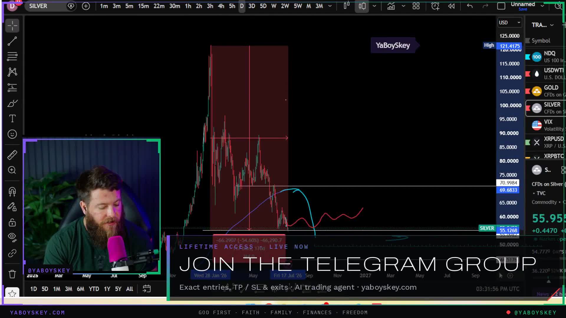
Task: Open the user profile avatar menu
Action: (x=12, y=6)
